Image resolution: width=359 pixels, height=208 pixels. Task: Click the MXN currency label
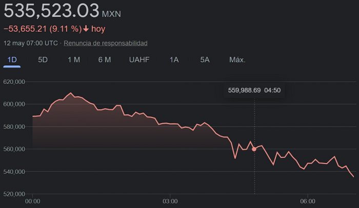click(x=112, y=13)
